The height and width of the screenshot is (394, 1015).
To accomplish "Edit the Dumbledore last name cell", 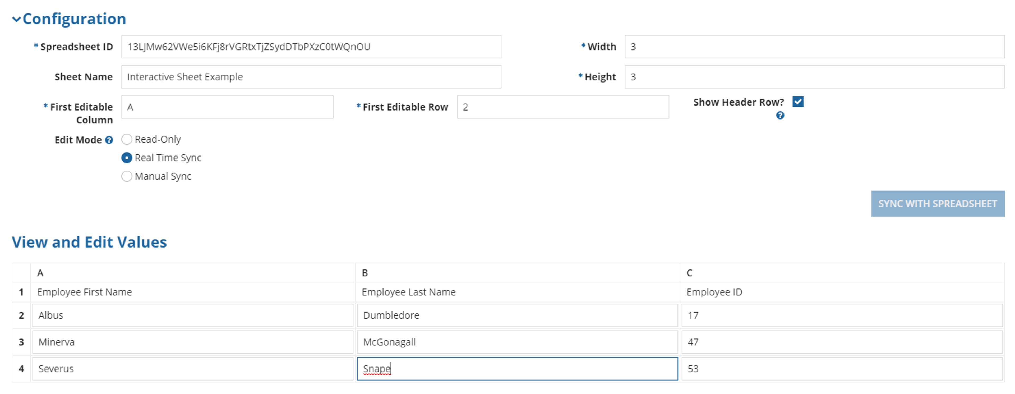I will coord(517,315).
